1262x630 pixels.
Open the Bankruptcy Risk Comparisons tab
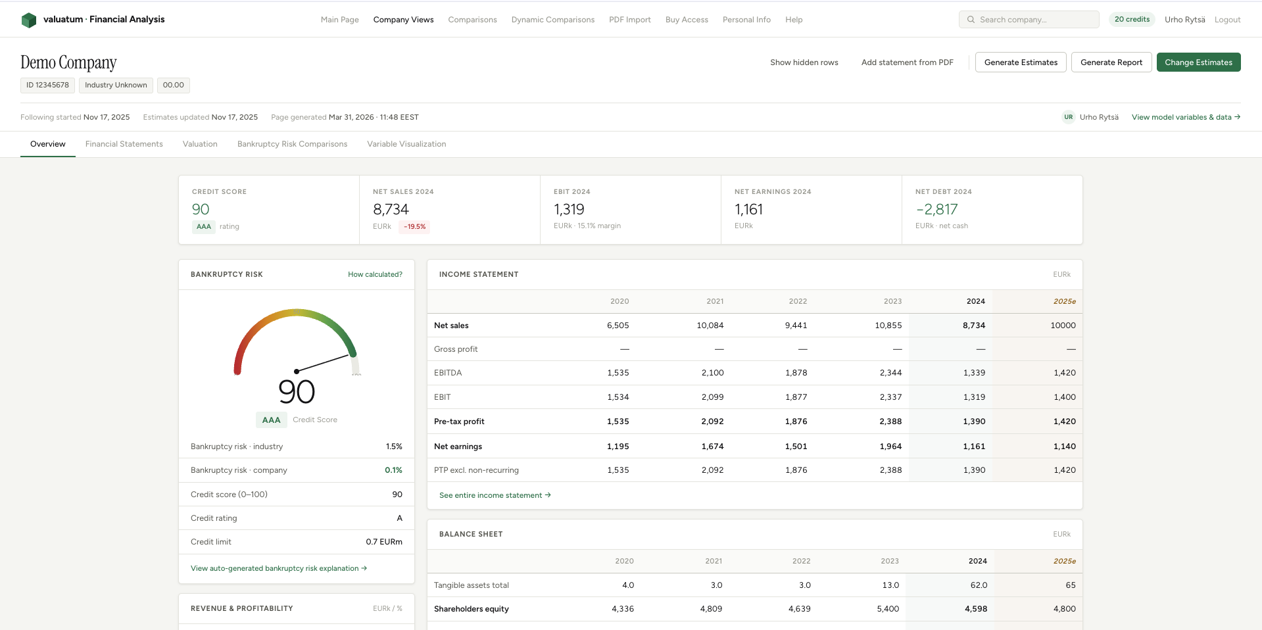coord(292,144)
